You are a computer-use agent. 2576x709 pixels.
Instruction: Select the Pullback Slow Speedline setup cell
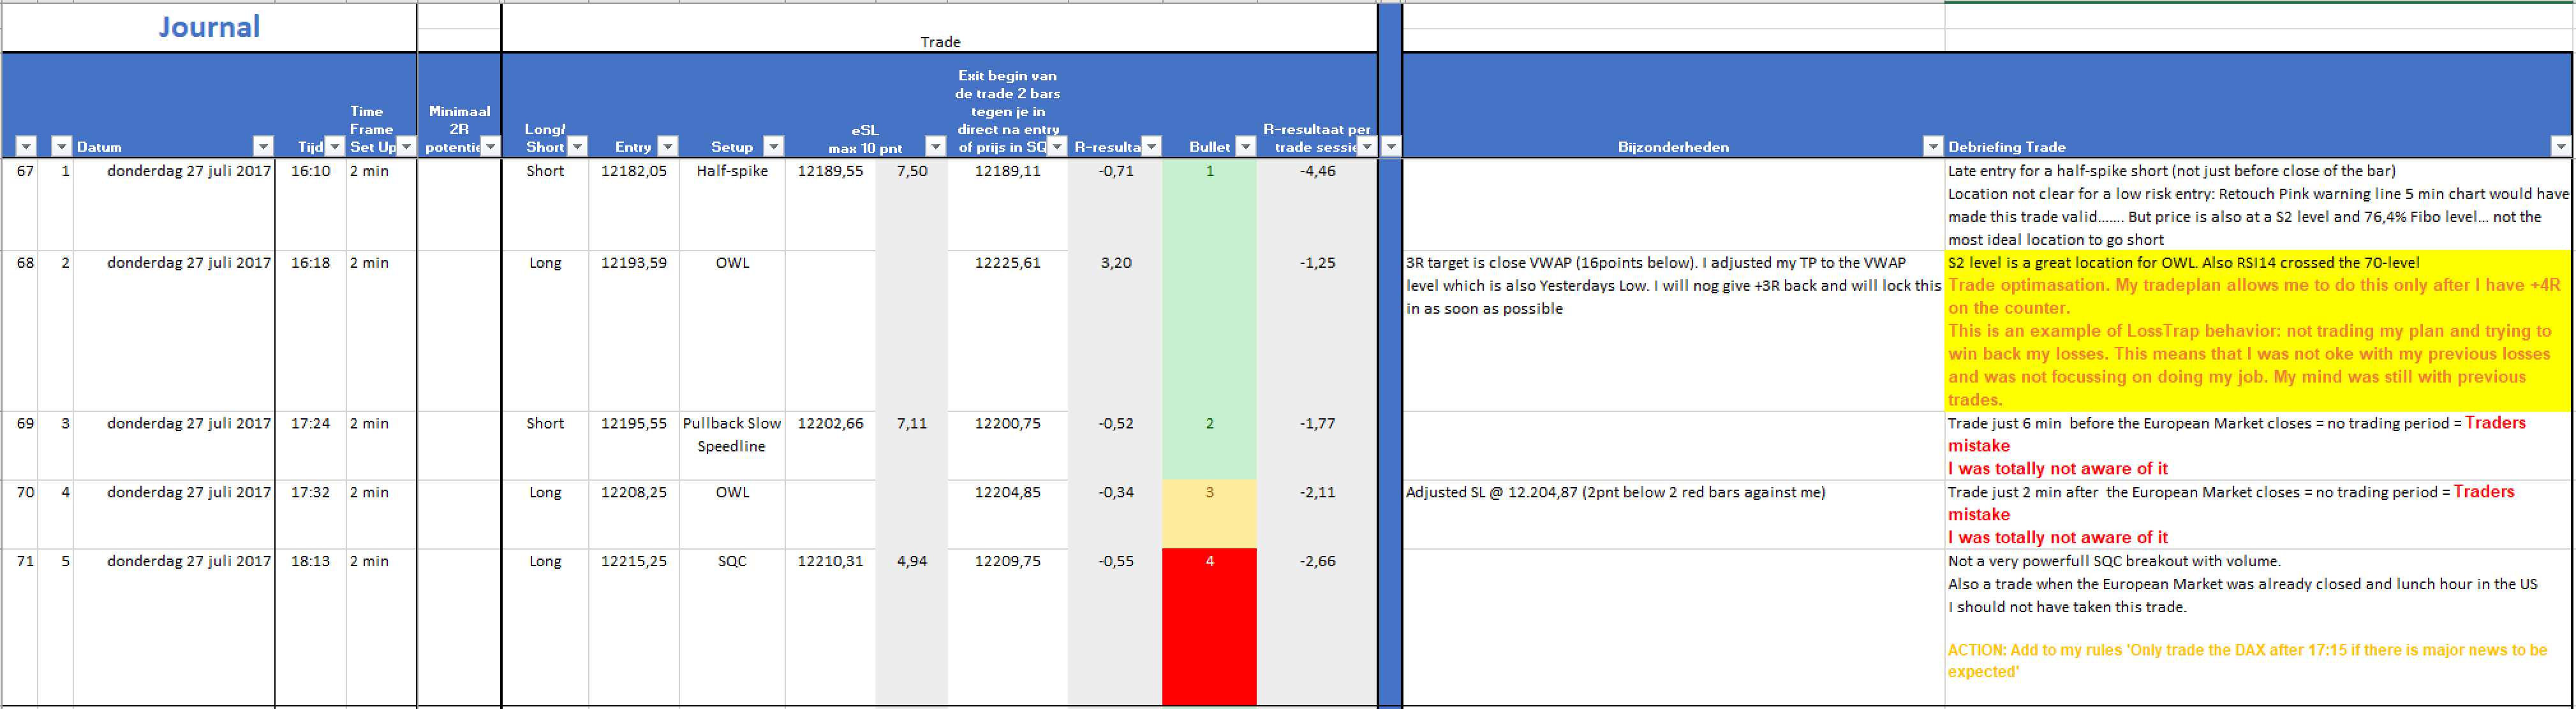click(732, 446)
